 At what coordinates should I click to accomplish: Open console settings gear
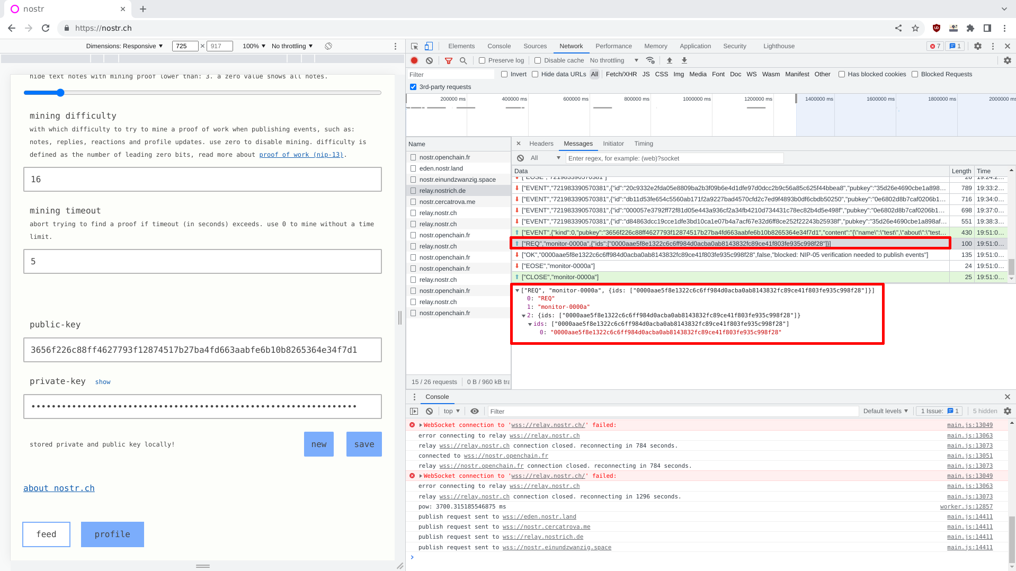pyautogui.click(x=1008, y=411)
